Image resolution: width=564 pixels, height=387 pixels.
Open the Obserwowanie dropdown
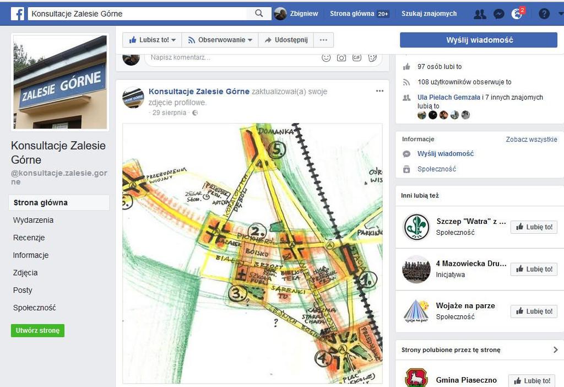click(x=220, y=40)
